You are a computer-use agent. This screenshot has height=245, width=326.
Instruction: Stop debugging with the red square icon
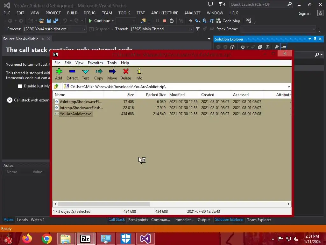tap(165, 21)
